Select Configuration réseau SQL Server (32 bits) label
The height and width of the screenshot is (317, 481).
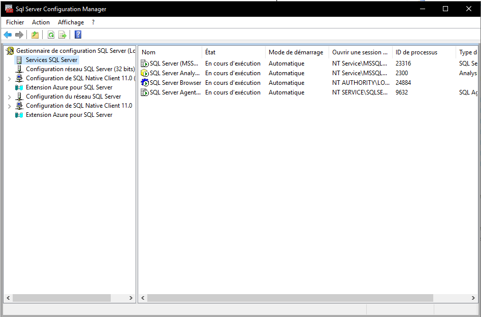tap(80, 69)
